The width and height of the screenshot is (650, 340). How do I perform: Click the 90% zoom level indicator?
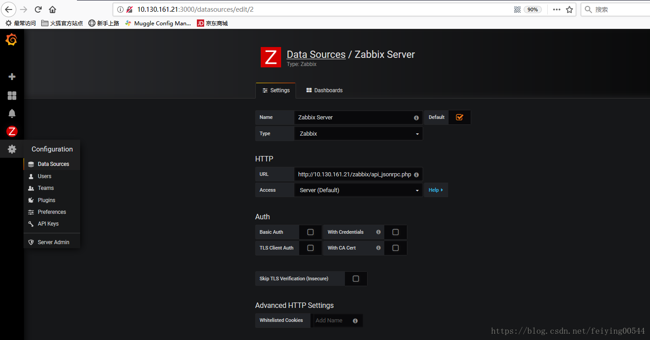point(533,9)
